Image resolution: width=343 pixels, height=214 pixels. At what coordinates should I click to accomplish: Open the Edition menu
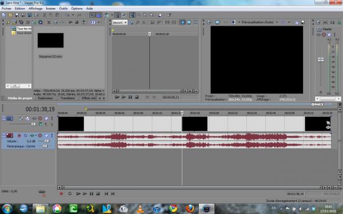[x=20, y=9]
